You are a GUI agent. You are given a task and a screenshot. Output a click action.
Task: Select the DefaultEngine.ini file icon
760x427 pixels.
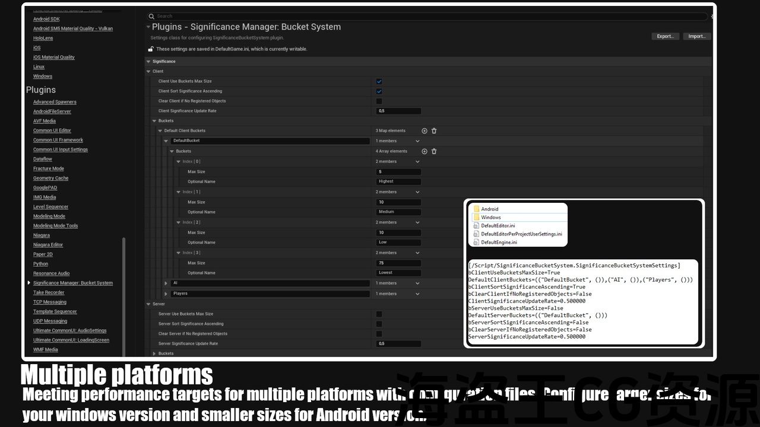pyautogui.click(x=476, y=243)
